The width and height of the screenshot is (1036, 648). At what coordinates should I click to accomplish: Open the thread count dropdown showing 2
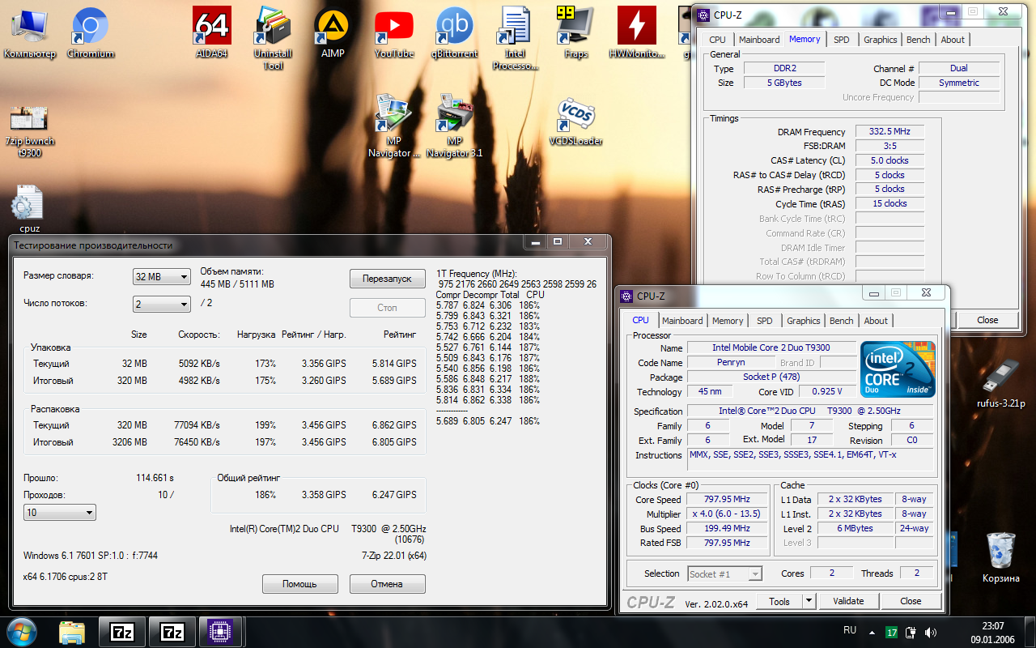tap(161, 305)
